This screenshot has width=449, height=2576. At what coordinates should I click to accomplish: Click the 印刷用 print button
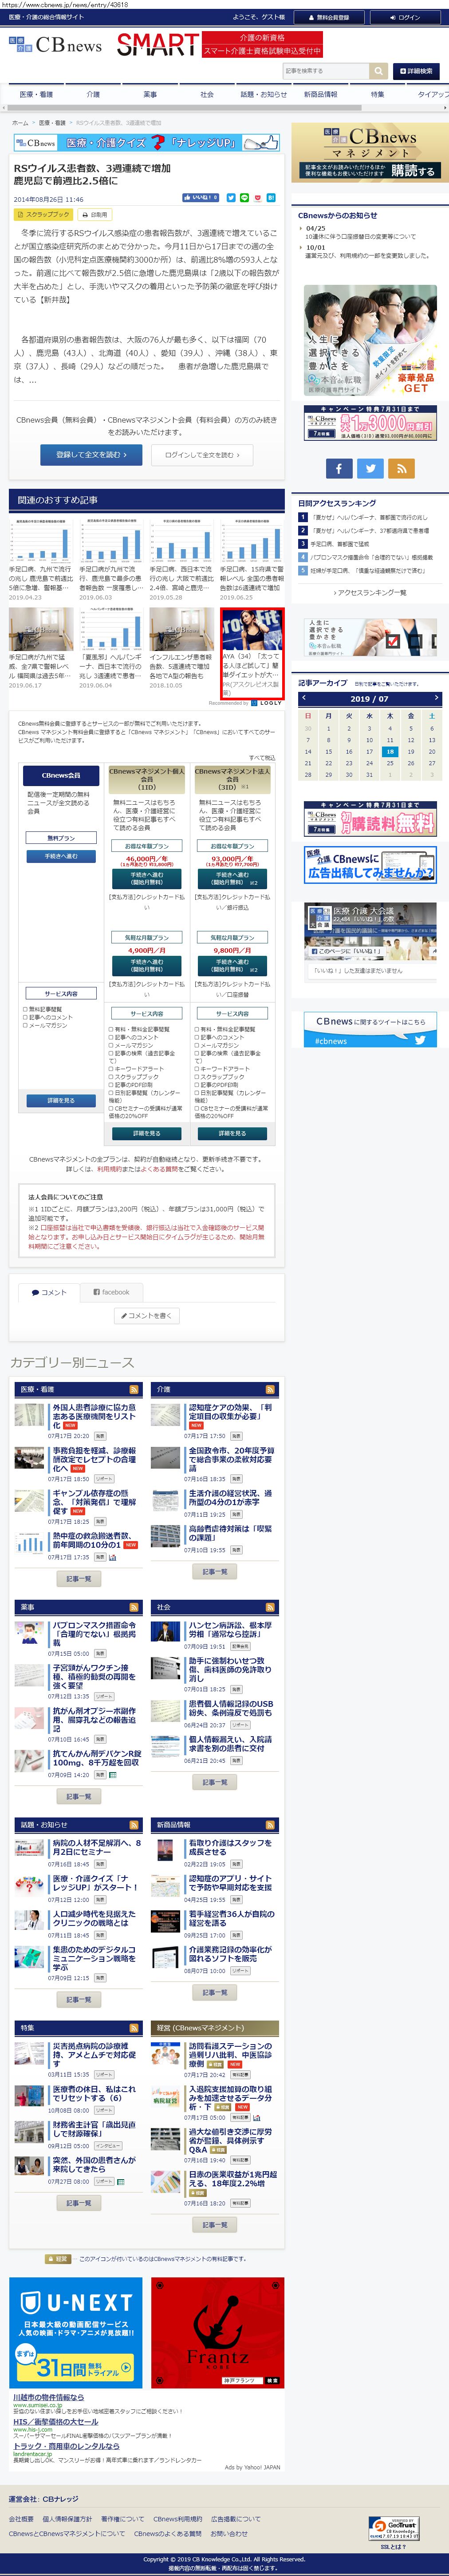pos(96,214)
